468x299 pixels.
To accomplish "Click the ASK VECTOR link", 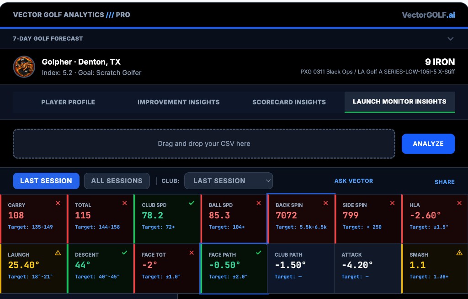I will (x=353, y=181).
